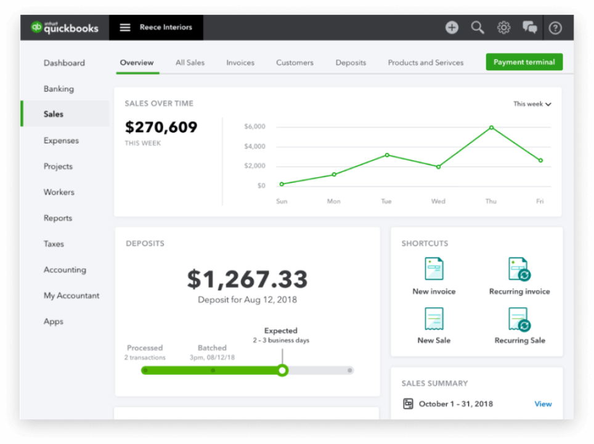Switch to the All Sales tab

click(x=190, y=63)
